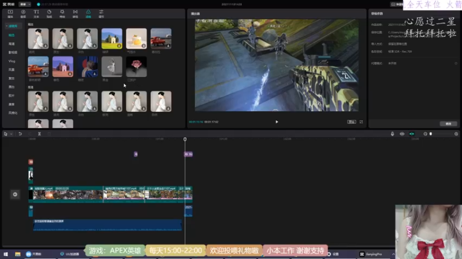Open the Stickers tab in the top toolbar
Image resolution: width=462 pixels, height=259 pixels.
[x=49, y=13]
